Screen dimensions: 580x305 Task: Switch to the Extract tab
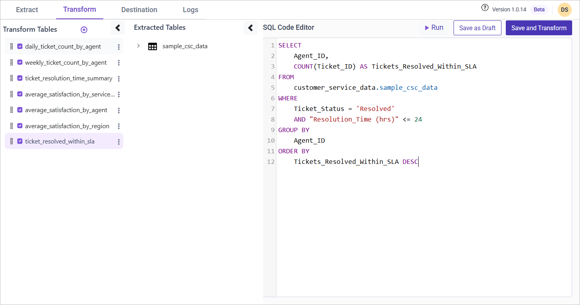(27, 10)
